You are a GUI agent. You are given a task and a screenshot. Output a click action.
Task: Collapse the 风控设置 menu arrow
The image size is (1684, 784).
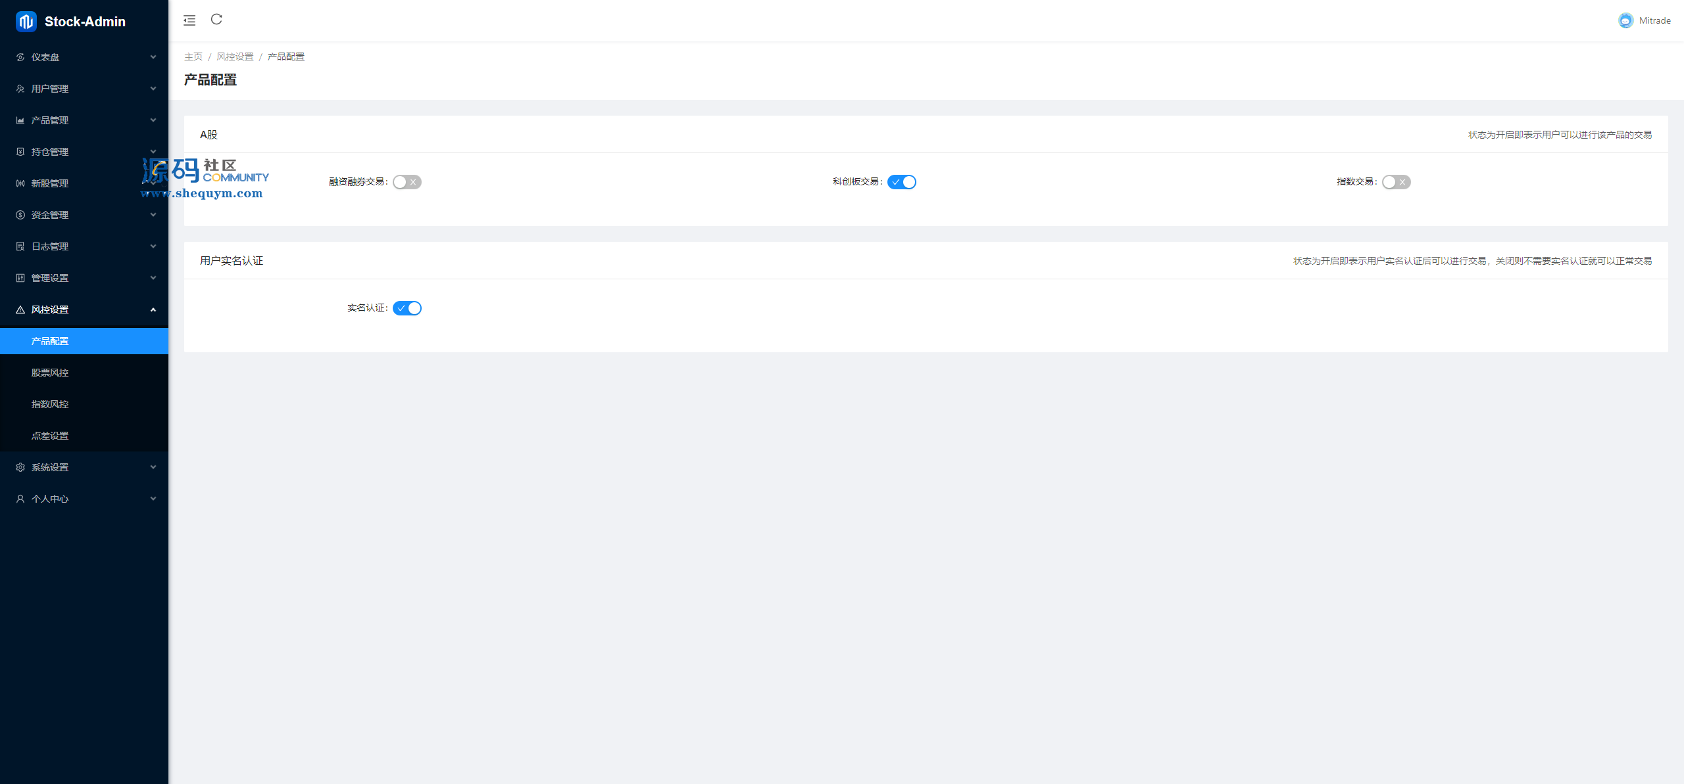coord(153,310)
